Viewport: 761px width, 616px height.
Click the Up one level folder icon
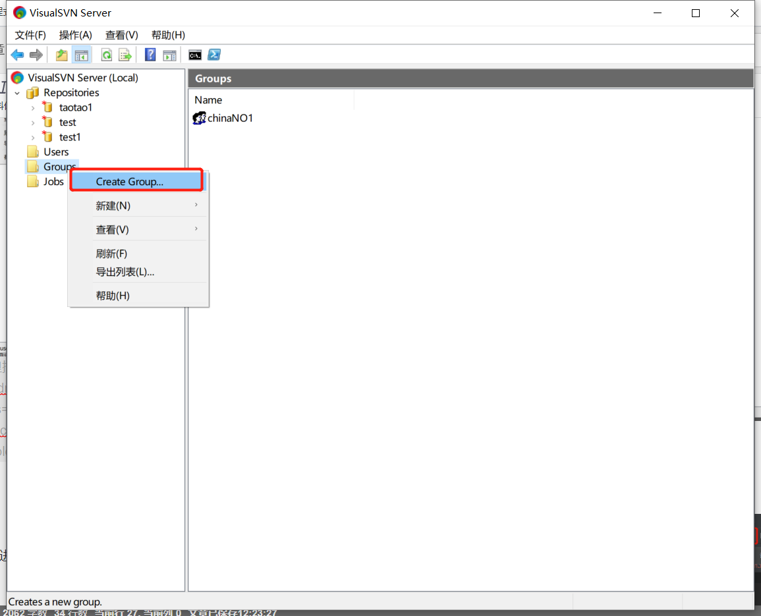point(62,55)
